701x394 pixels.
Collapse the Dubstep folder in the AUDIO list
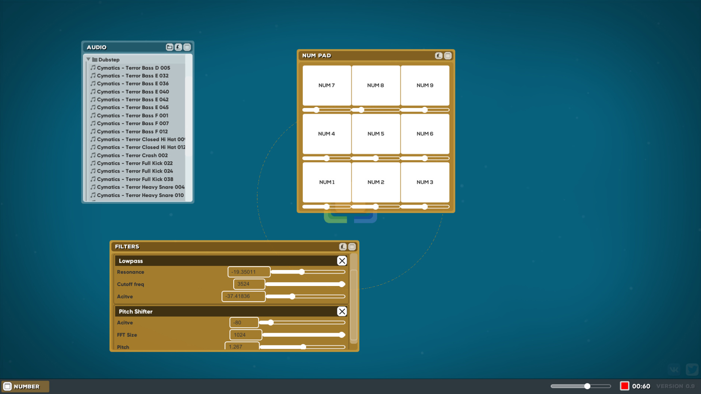click(88, 59)
